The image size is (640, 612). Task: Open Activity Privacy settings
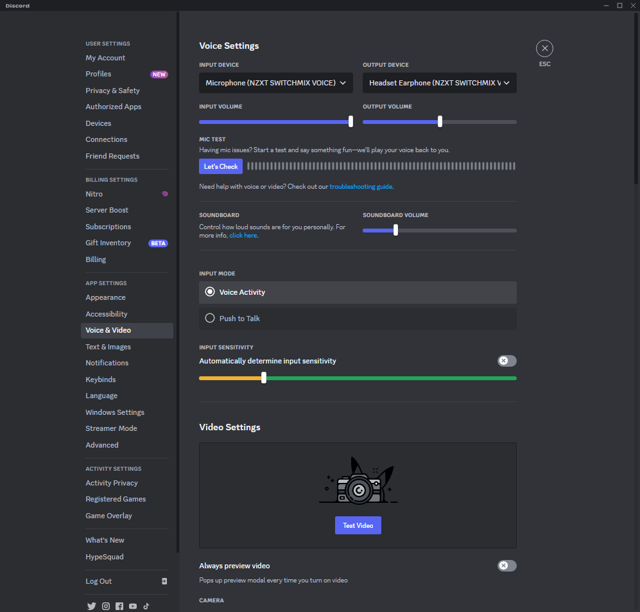[x=127, y=483]
